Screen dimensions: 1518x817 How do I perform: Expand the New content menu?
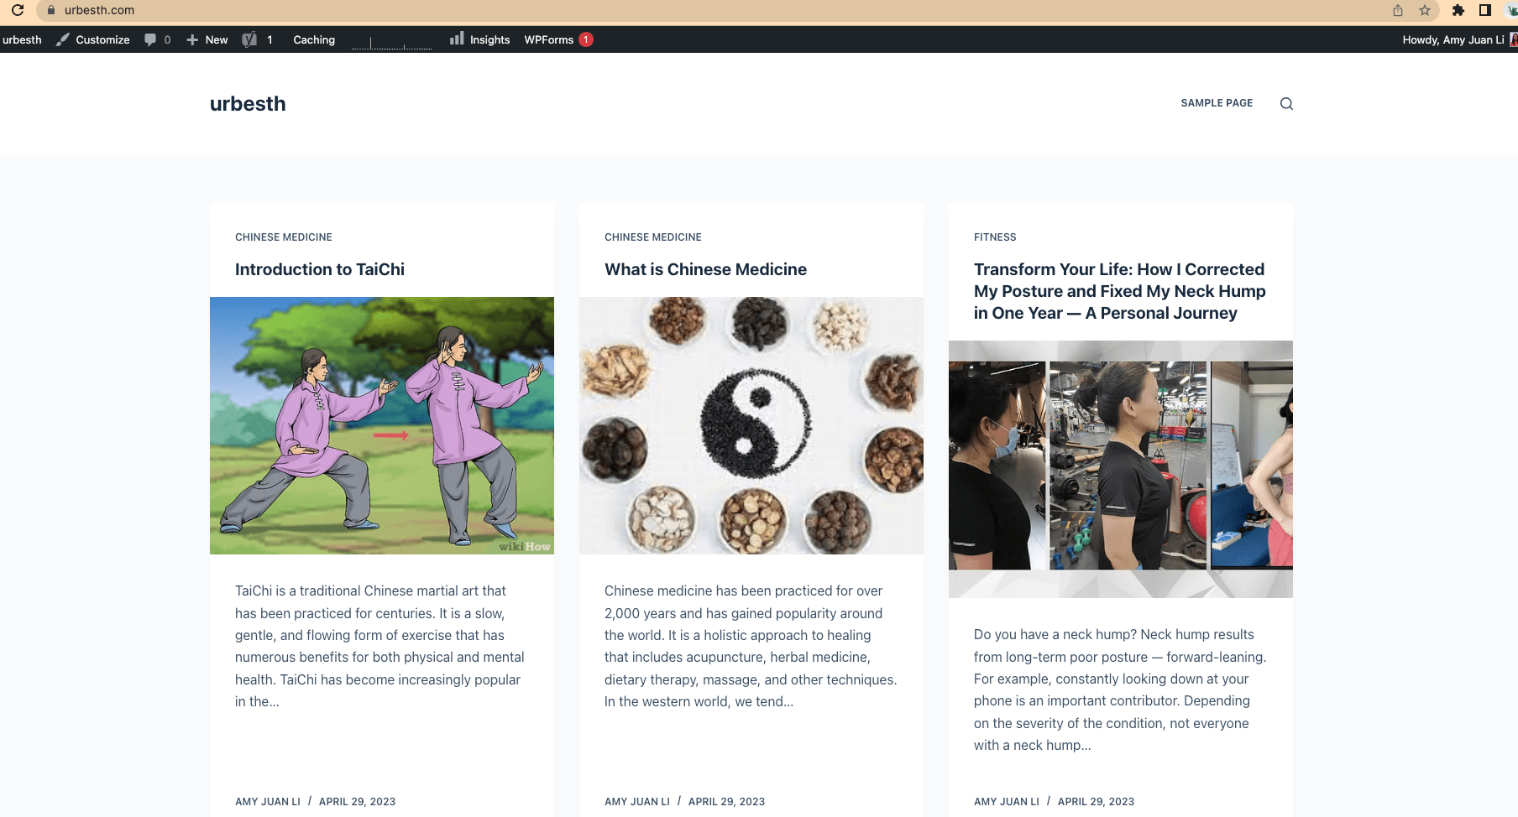pos(207,39)
